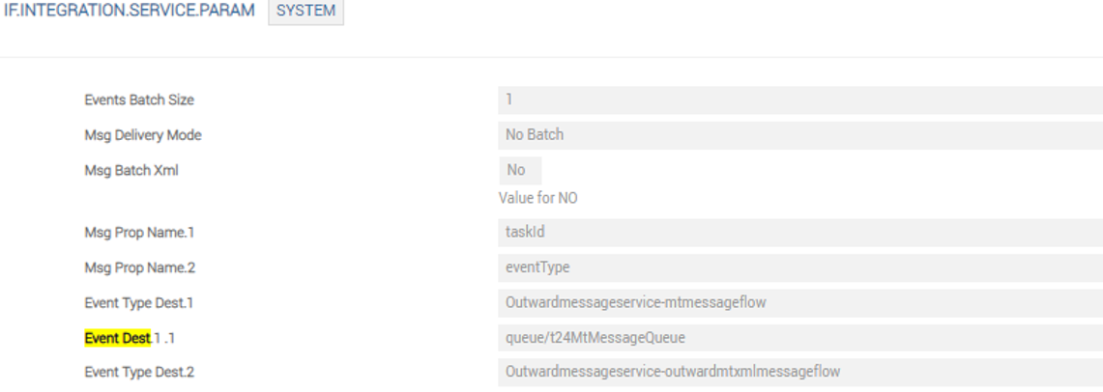The width and height of the screenshot is (1103, 392).
Task: Focus the Outwardmessageservice-mtmessageflow field
Action: point(799,301)
